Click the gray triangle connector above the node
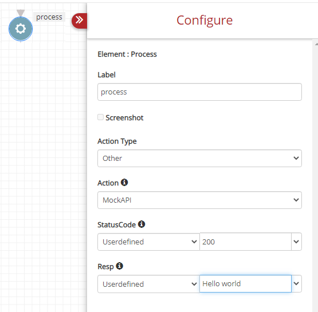 tap(21, 13)
